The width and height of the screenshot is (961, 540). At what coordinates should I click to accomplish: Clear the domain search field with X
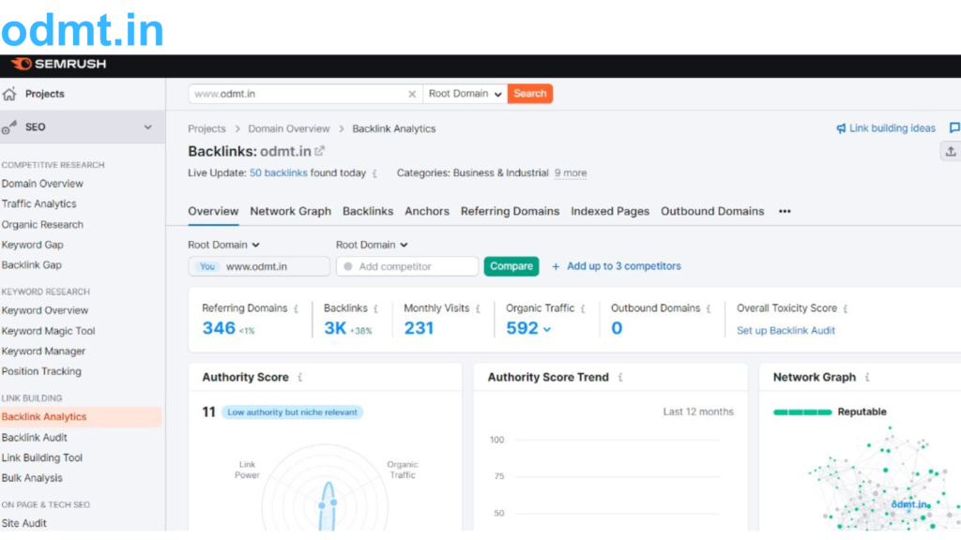(x=412, y=94)
